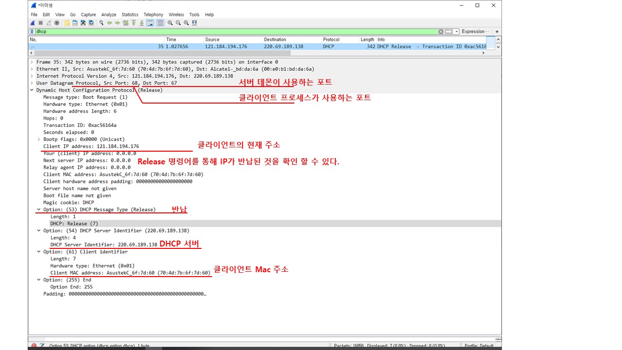Go to previous packet arrow
The height and width of the screenshot is (350, 622).
pos(109,23)
